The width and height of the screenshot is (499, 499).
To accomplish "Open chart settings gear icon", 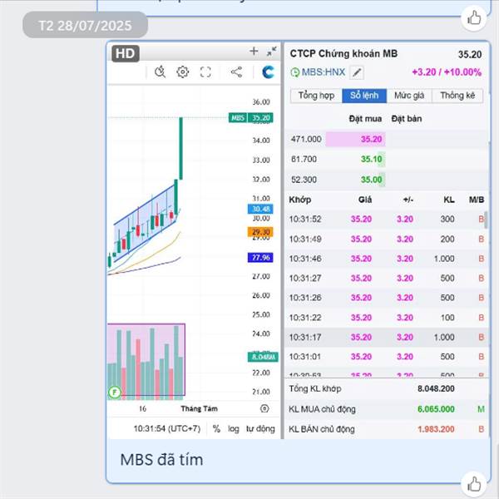I will click(x=183, y=72).
